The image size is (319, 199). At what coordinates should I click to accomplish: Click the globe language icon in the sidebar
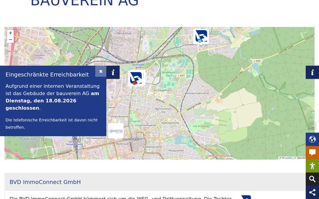click(312, 139)
